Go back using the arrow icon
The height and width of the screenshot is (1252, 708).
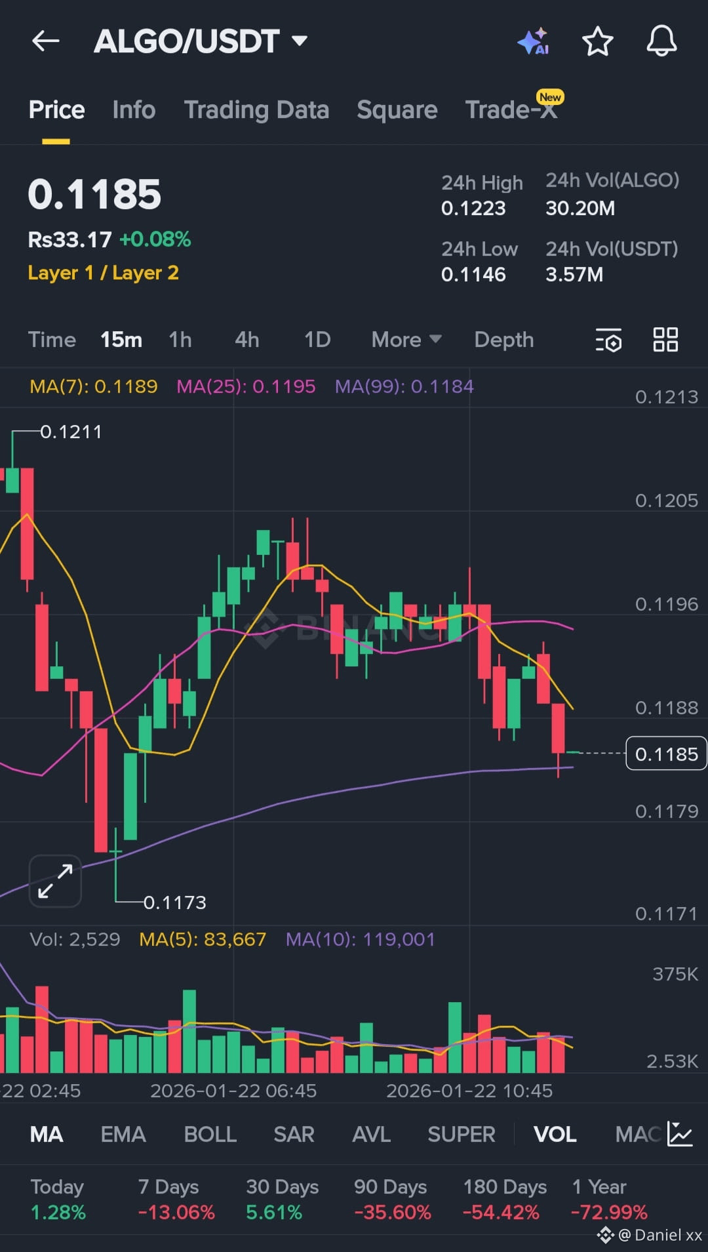coord(44,41)
